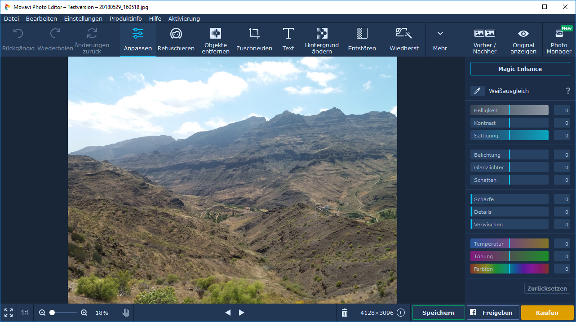The height and width of the screenshot is (322, 576).
Task: Click the Magic Enhance button
Action: pos(520,69)
